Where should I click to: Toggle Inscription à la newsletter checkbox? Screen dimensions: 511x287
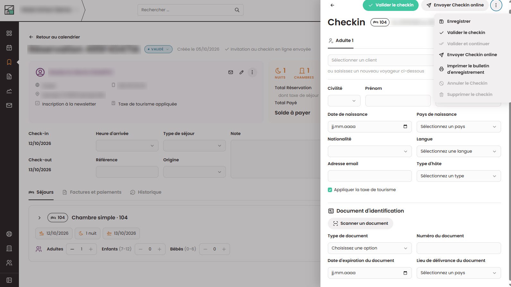[x=38, y=104]
